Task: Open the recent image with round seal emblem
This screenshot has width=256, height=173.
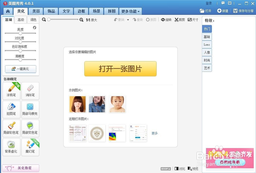Action: coord(97,133)
